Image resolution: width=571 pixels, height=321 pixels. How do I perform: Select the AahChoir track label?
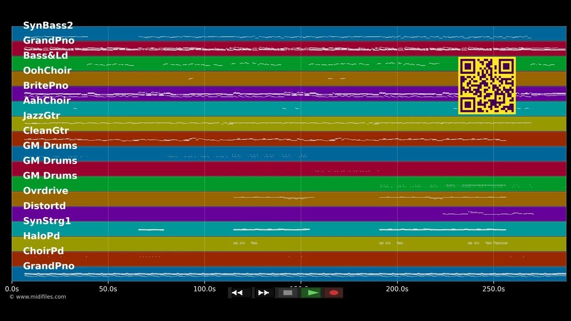pos(47,100)
